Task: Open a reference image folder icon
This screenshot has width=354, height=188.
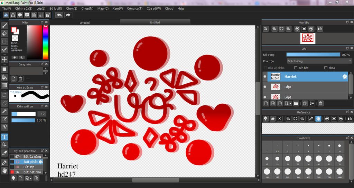Action: click(272, 118)
